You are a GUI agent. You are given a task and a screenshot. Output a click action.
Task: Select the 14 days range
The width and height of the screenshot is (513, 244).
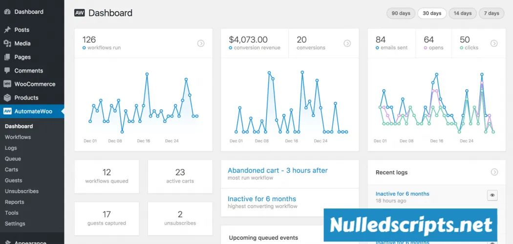[x=463, y=13]
